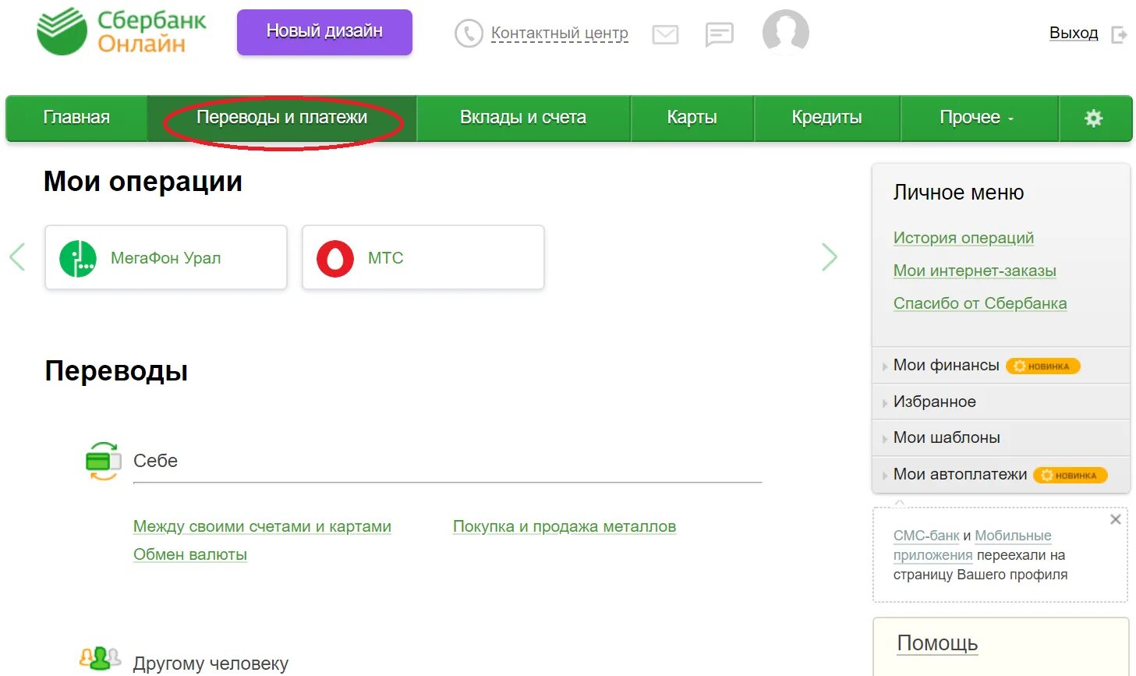Click the Другому человеку heading
This screenshot has height=676, width=1136.
[x=211, y=664]
